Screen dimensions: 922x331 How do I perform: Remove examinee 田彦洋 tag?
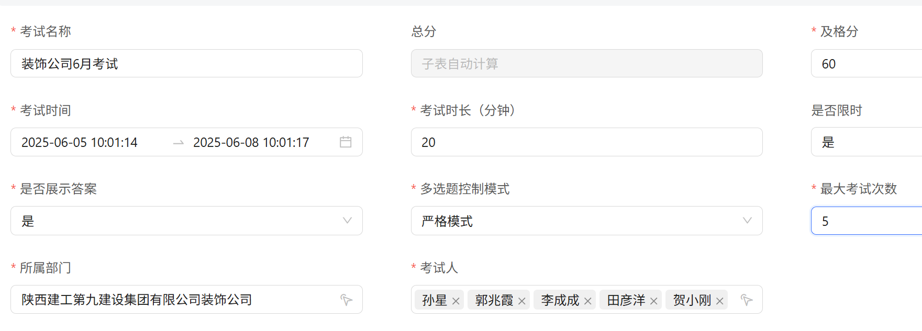[x=654, y=301]
